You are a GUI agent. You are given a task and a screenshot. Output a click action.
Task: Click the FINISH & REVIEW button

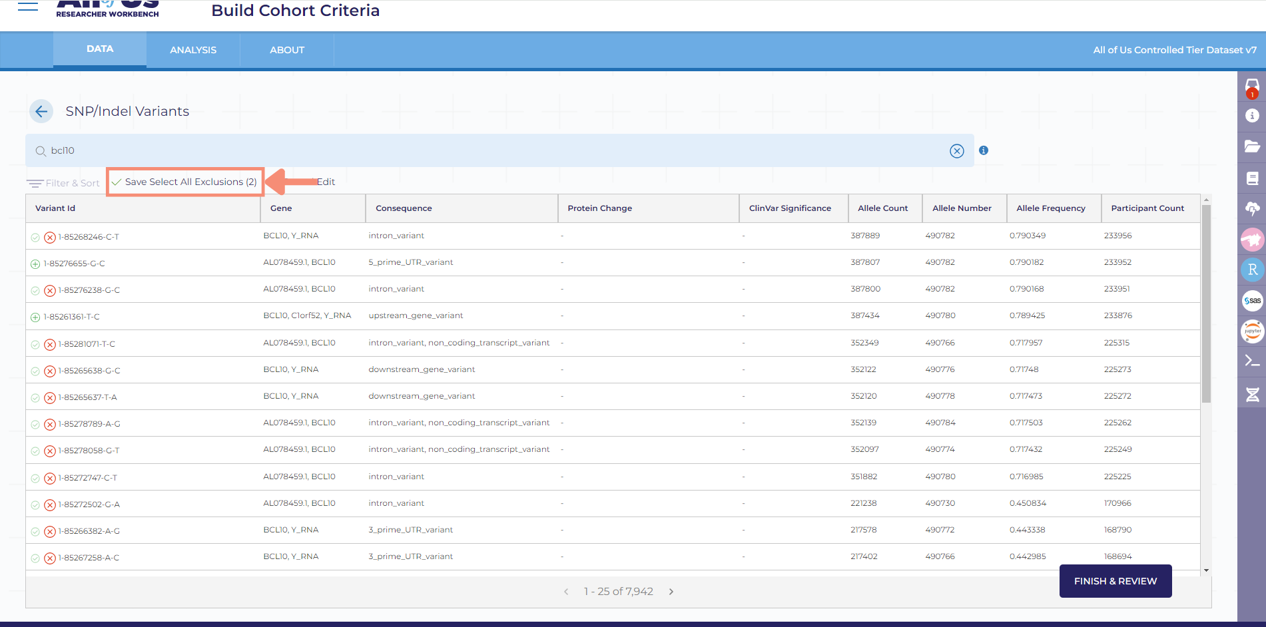1115,581
